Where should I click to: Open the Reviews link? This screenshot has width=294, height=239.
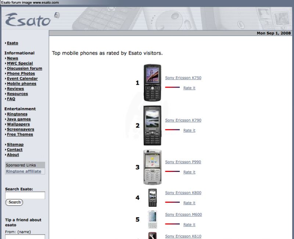[15, 89]
